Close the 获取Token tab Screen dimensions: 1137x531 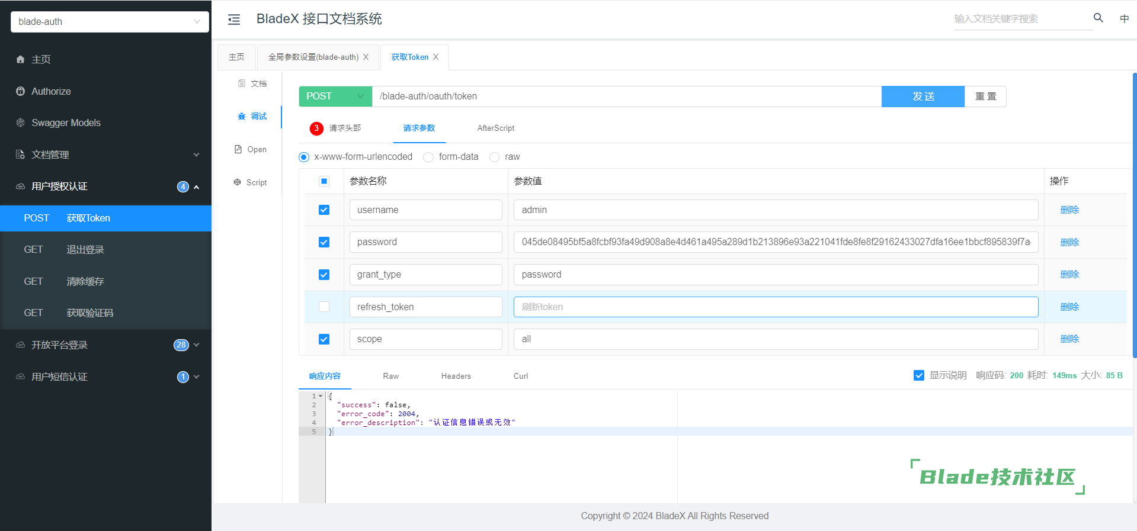point(435,57)
